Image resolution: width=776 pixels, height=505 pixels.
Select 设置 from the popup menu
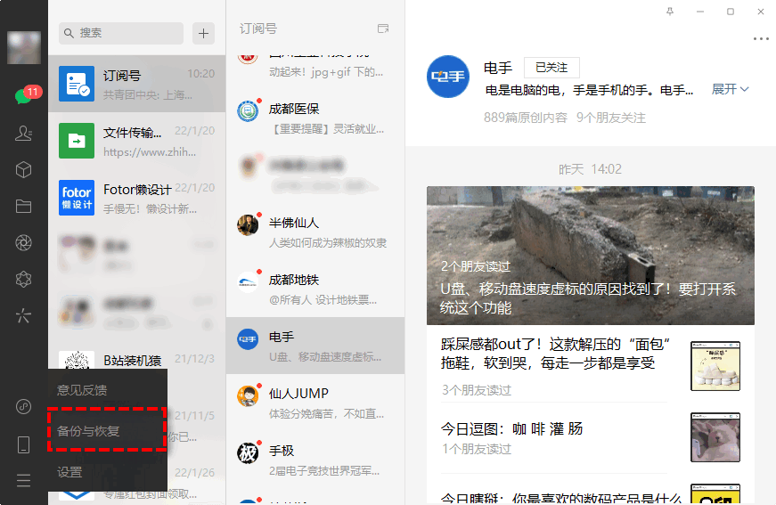[69, 472]
